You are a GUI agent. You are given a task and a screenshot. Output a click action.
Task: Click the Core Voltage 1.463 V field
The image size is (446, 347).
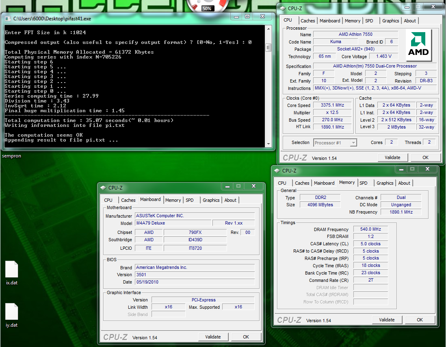click(384, 57)
